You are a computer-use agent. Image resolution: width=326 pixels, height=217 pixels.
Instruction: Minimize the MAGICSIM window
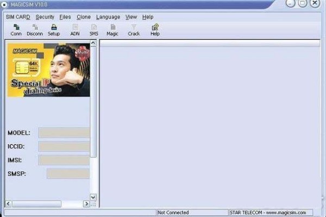(291, 3)
